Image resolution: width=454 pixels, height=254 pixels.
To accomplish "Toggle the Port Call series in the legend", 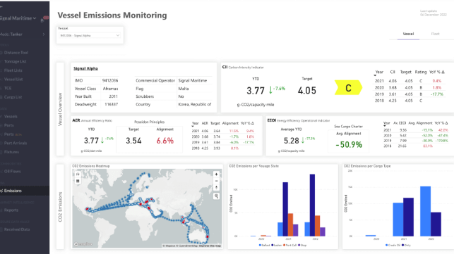I will pyautogui.click(x=289, y=246).
